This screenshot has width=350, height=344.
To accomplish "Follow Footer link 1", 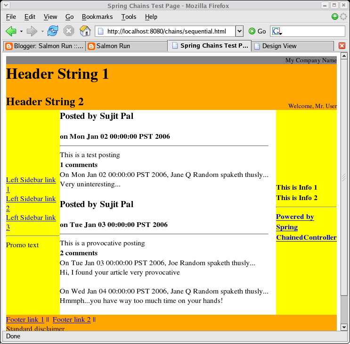I will (25, 319).
